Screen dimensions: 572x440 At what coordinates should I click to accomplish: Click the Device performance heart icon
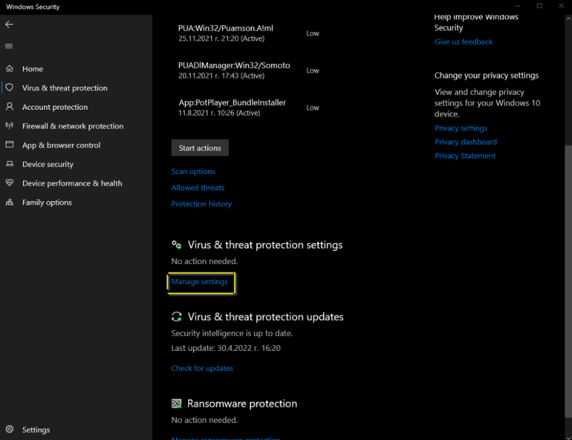pos(10,183)
